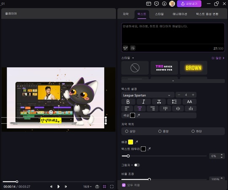This screenshot has height=190, width=228.
Task: Select the no-style preset thumbnail
Action: (x=135, y=68)
